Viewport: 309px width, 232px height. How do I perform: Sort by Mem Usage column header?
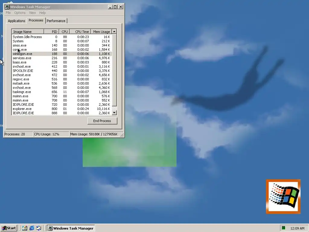(x=101, y=31)
